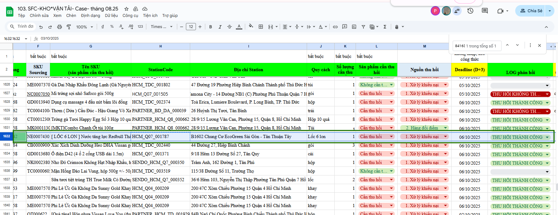Open version history clock icon
558x215 pixels.
470,11
